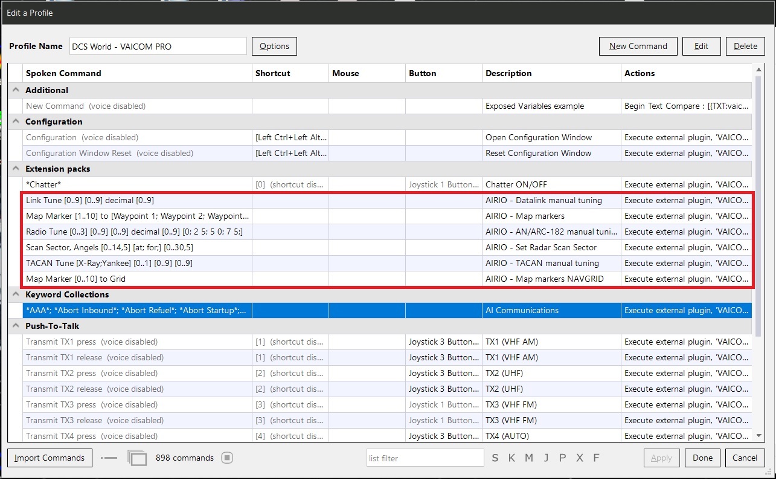Collapse the Configuration category
The image size is (776, 480).
(x=15, y=122)
